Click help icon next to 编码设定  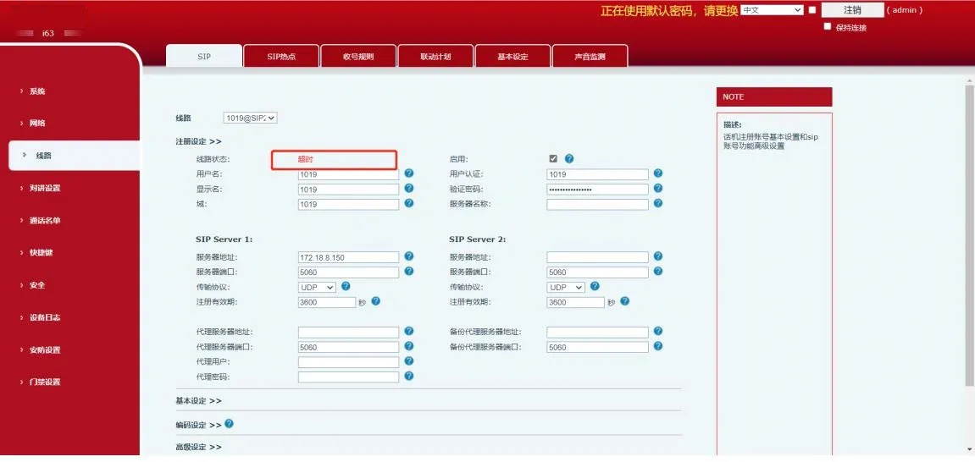pyautogui.click(x=229, y=424)
